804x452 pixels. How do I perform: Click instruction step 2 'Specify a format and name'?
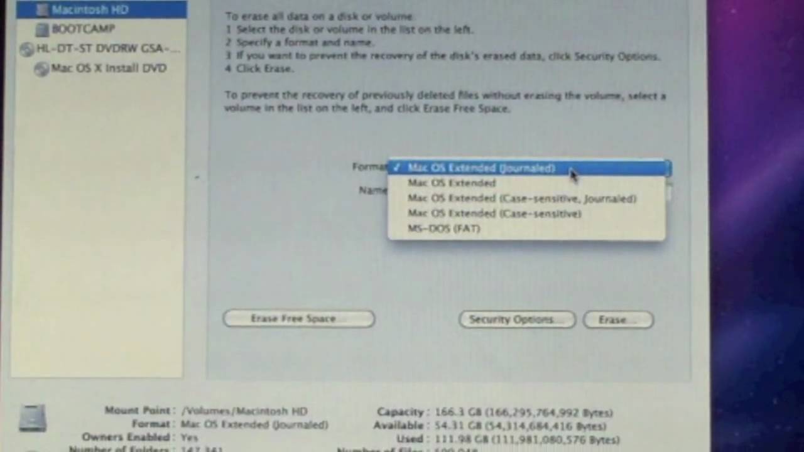pyautogui.click(x=300, y=42)
